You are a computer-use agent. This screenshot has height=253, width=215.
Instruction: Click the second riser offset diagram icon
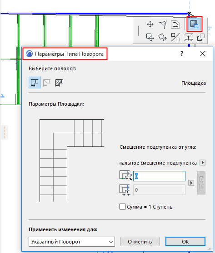point(125,190)
